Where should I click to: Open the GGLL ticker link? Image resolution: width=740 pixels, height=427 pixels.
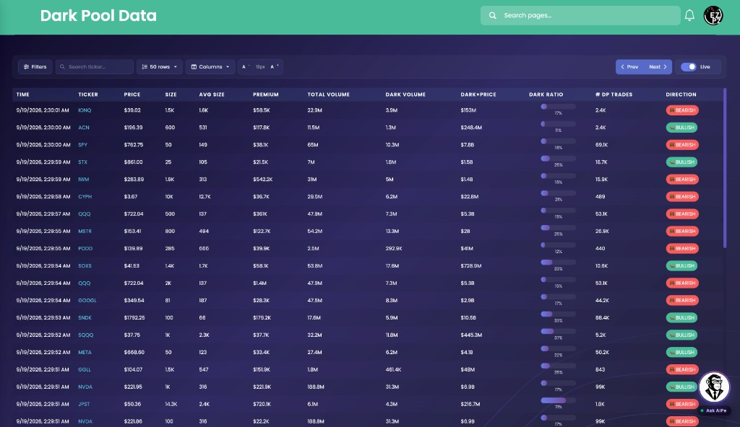(x=85, y=369)
